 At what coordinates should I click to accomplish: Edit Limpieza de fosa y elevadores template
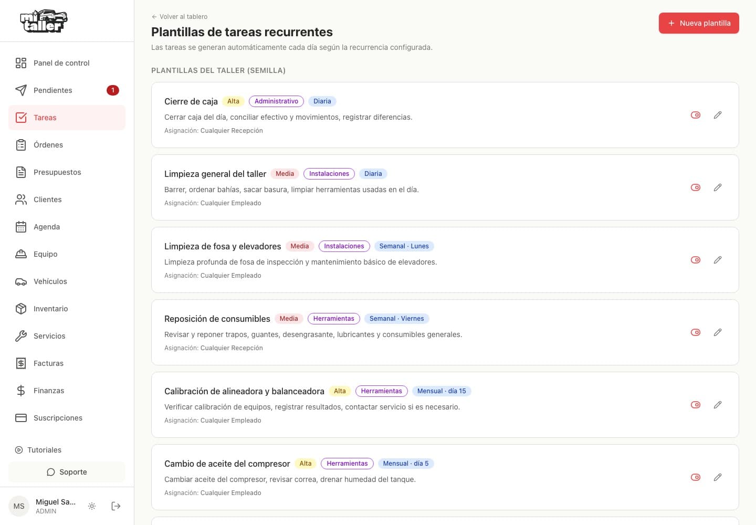pyautogui.click(x=718, y=260)
